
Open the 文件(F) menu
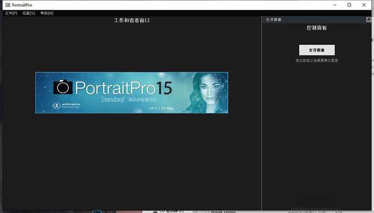click(11, 13)
